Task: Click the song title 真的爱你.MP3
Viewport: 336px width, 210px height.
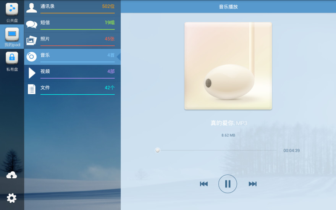Action: 229,123
